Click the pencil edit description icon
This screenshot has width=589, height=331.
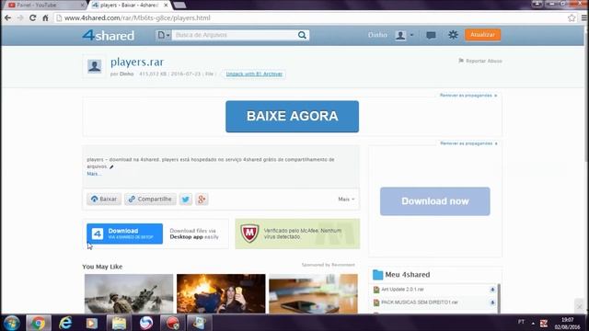(x=111, y=166)
